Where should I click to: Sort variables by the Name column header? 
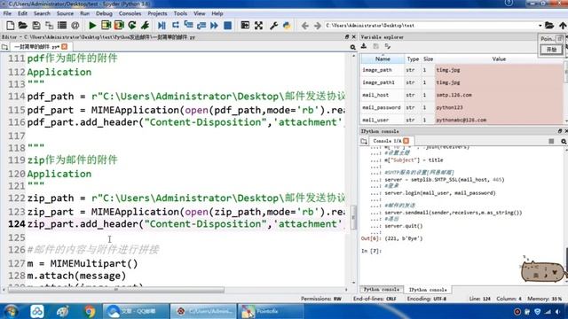(x=383, y=59)
